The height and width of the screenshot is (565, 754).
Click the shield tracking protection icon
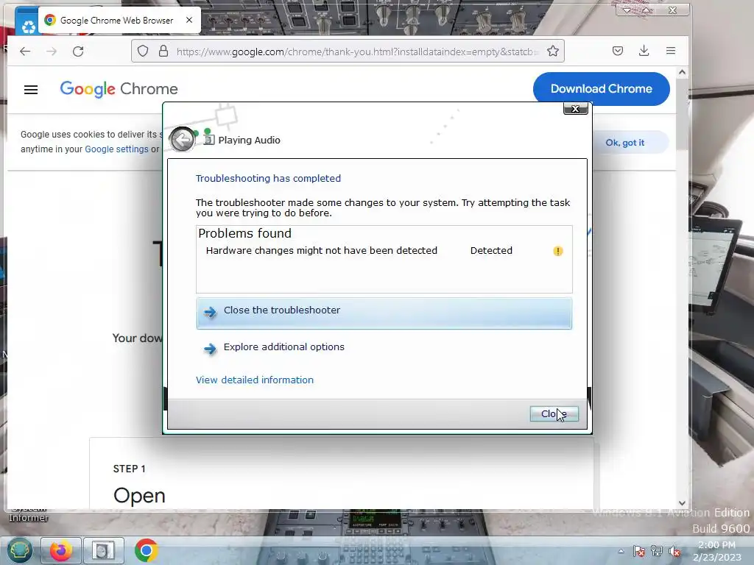point(143,51)
